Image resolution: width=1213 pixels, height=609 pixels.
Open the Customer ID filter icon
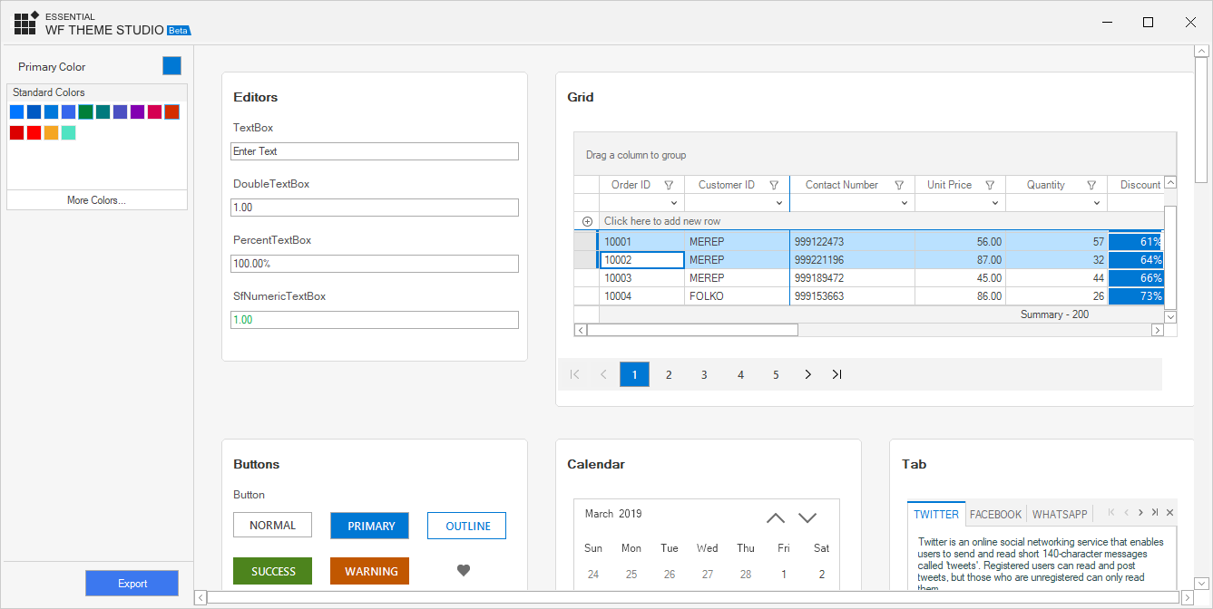pos(774,185)
